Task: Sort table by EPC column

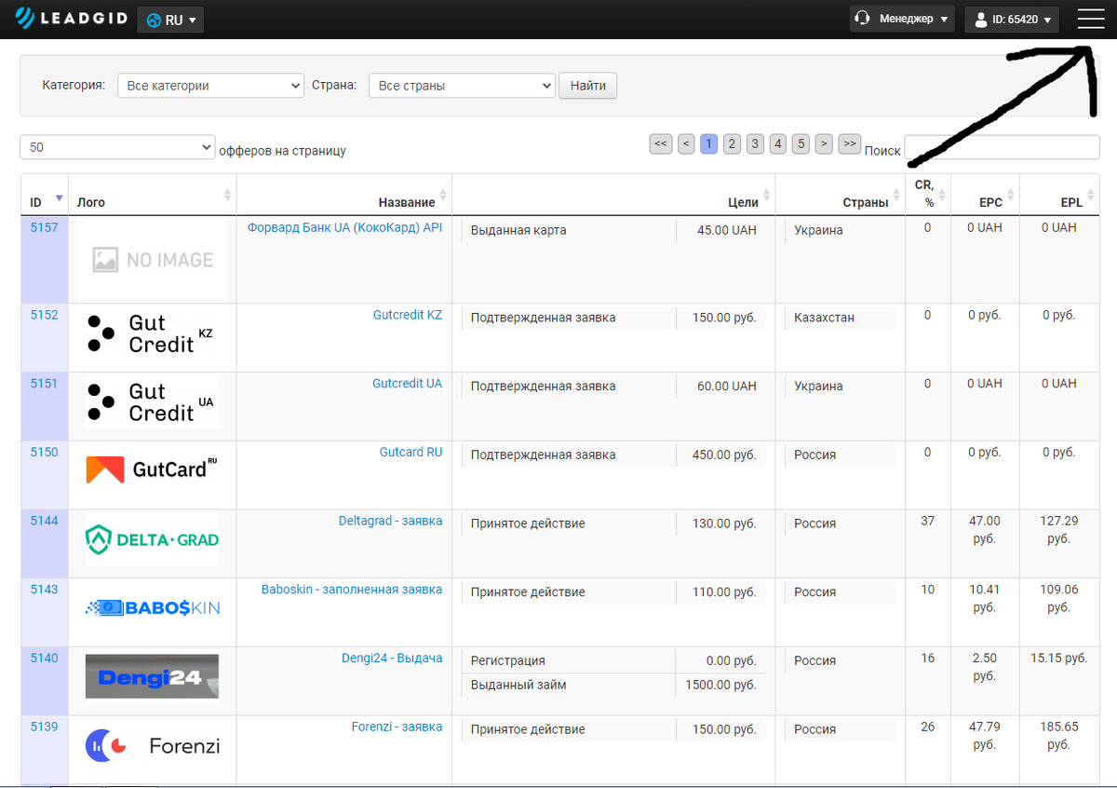Action: click(x=985, y=195)
